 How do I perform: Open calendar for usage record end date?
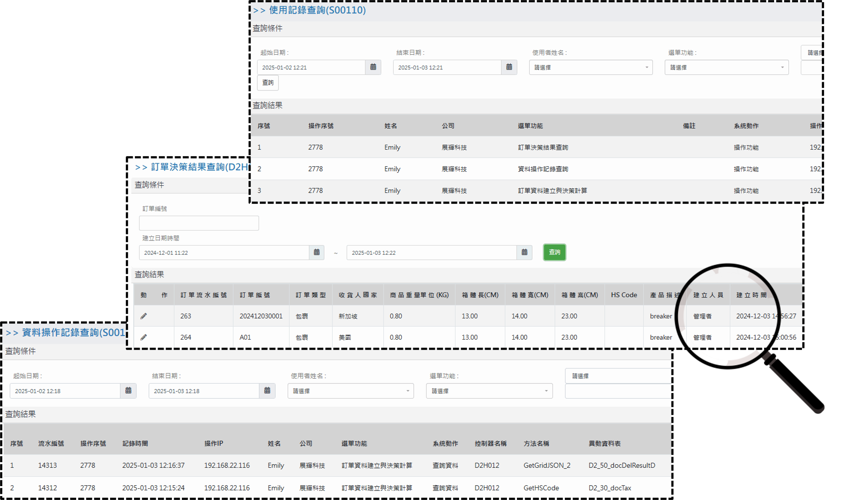click(x=509, y=67)
